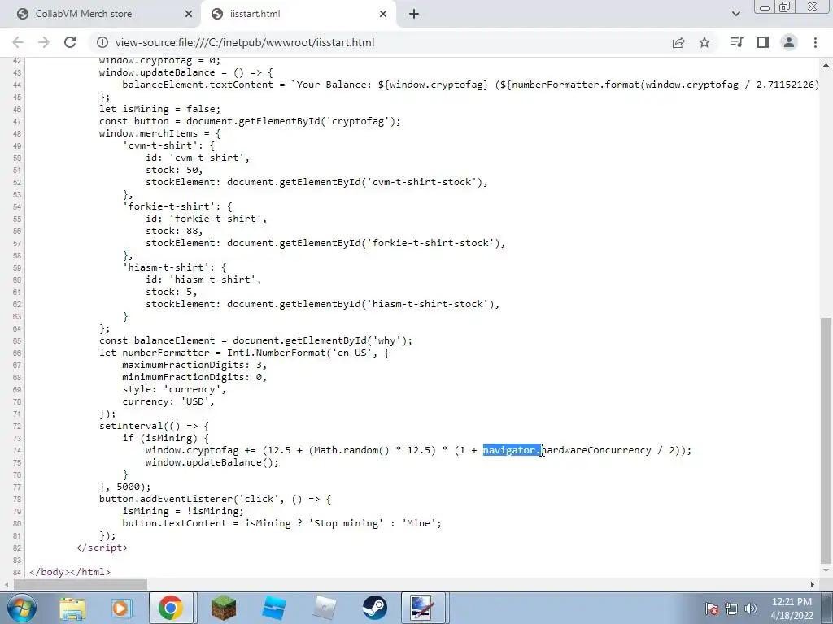Image resolution: width=833 pixels, height=624 pixels.
Task: Click the highlighted 'navigator.' text
Action: [x=512, y=450]
